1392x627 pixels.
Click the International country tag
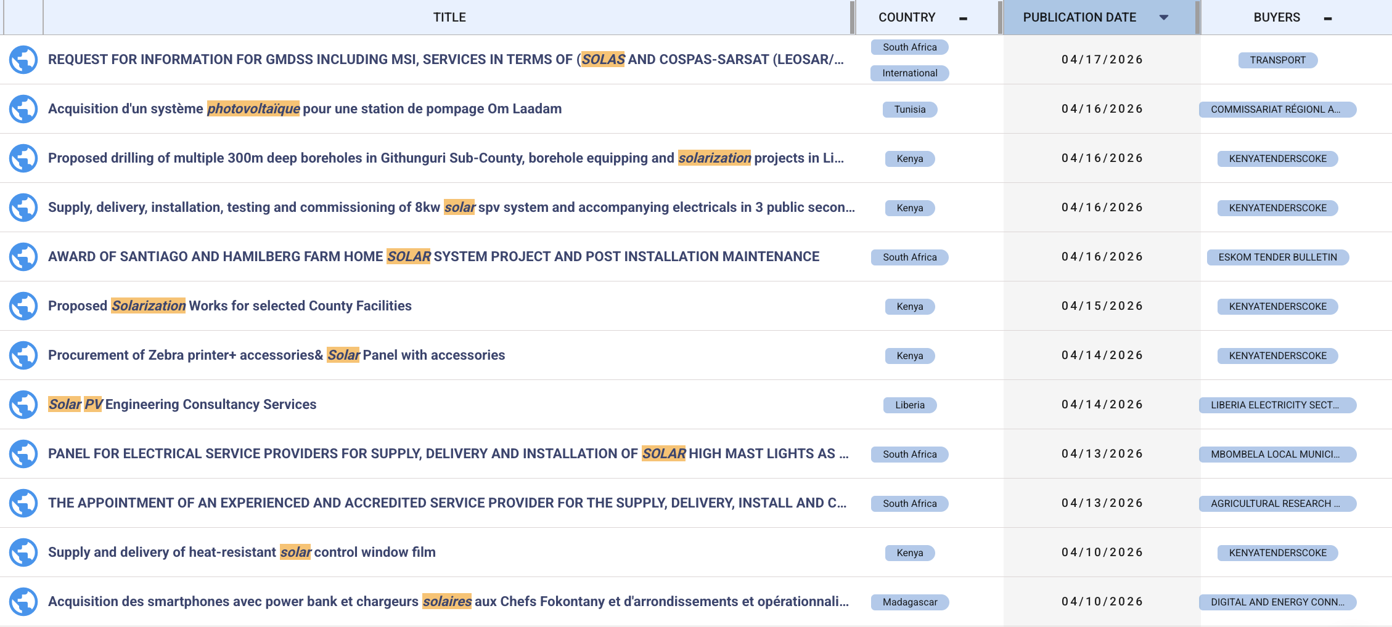(x=910, y=73)
